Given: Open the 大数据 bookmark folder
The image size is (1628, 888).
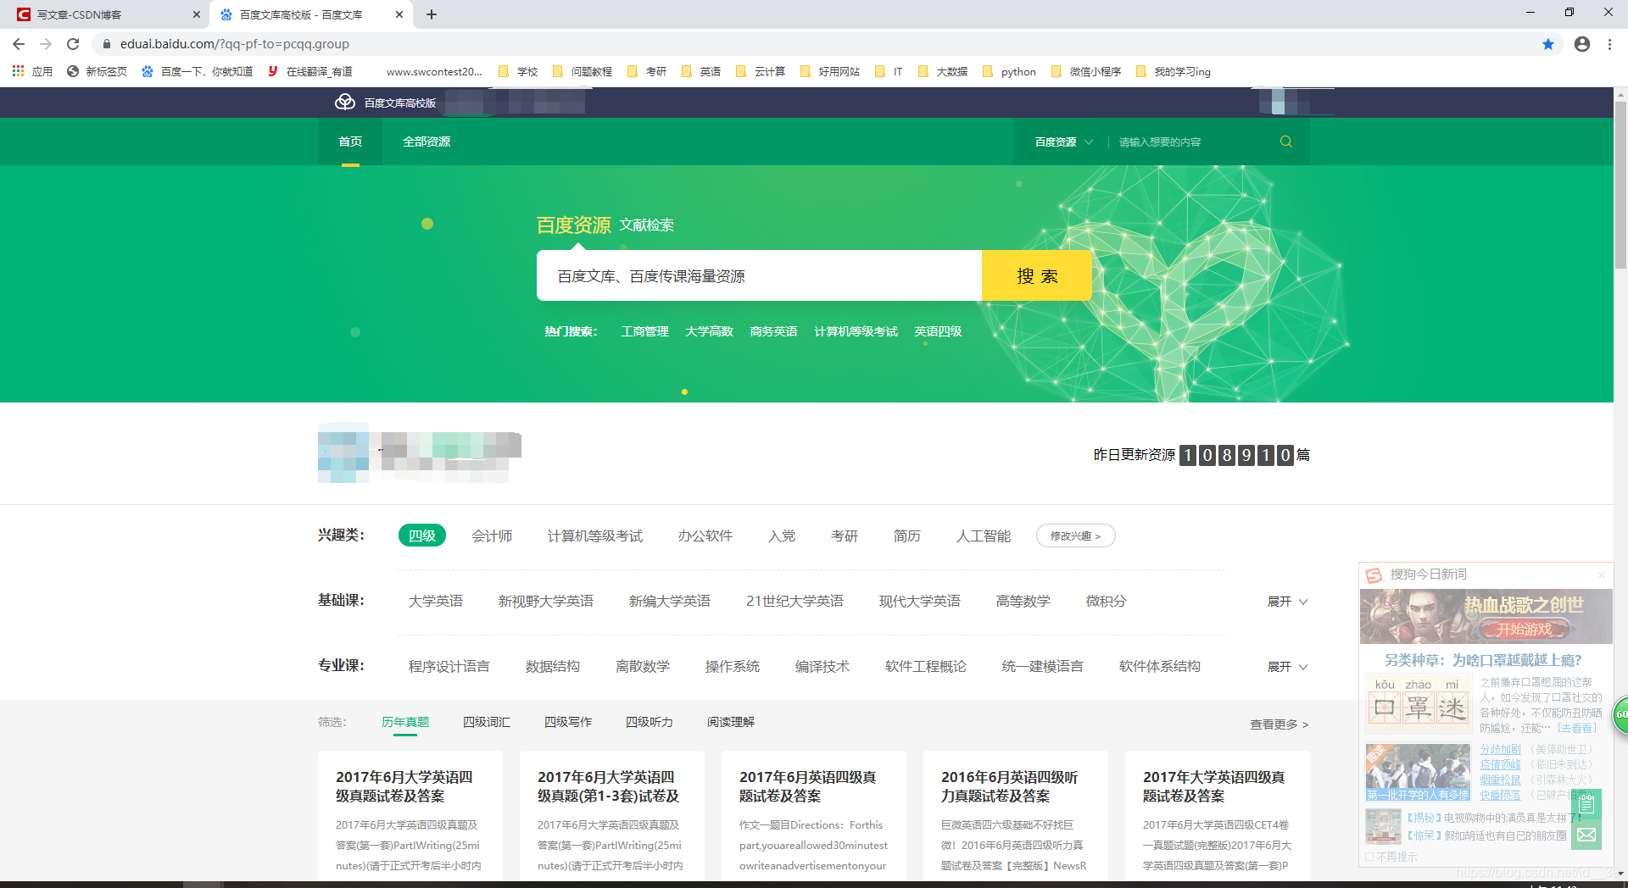Looking at the screenshot, I should 943,71.
